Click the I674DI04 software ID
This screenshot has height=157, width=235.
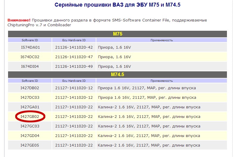[x=30, y=67]
